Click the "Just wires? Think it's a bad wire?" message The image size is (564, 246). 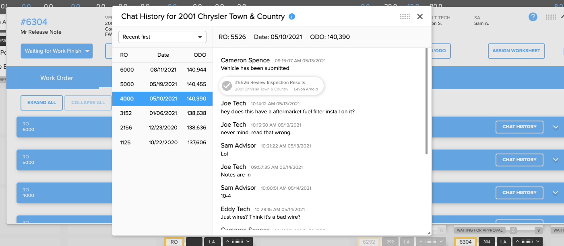(x=260, y=217)
